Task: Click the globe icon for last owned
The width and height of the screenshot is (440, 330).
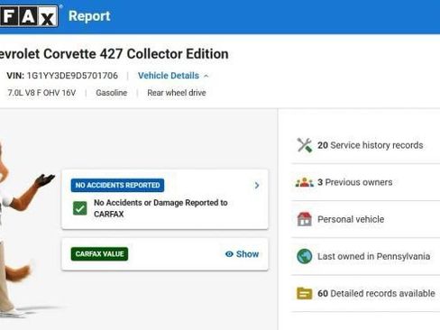Action: click(x=304, y=256)
